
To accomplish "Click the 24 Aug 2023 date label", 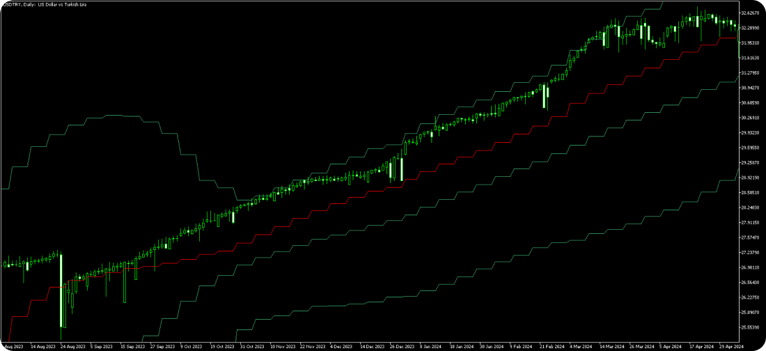I will [73, 345].
